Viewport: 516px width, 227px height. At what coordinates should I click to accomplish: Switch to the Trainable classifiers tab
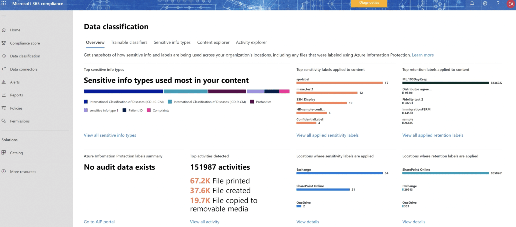coord(129,42)
